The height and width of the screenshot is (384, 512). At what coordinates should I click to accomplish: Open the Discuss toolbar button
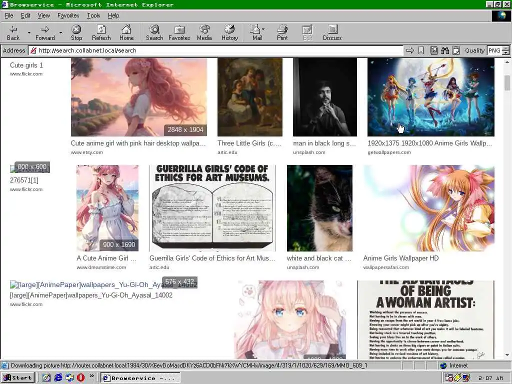332,32
